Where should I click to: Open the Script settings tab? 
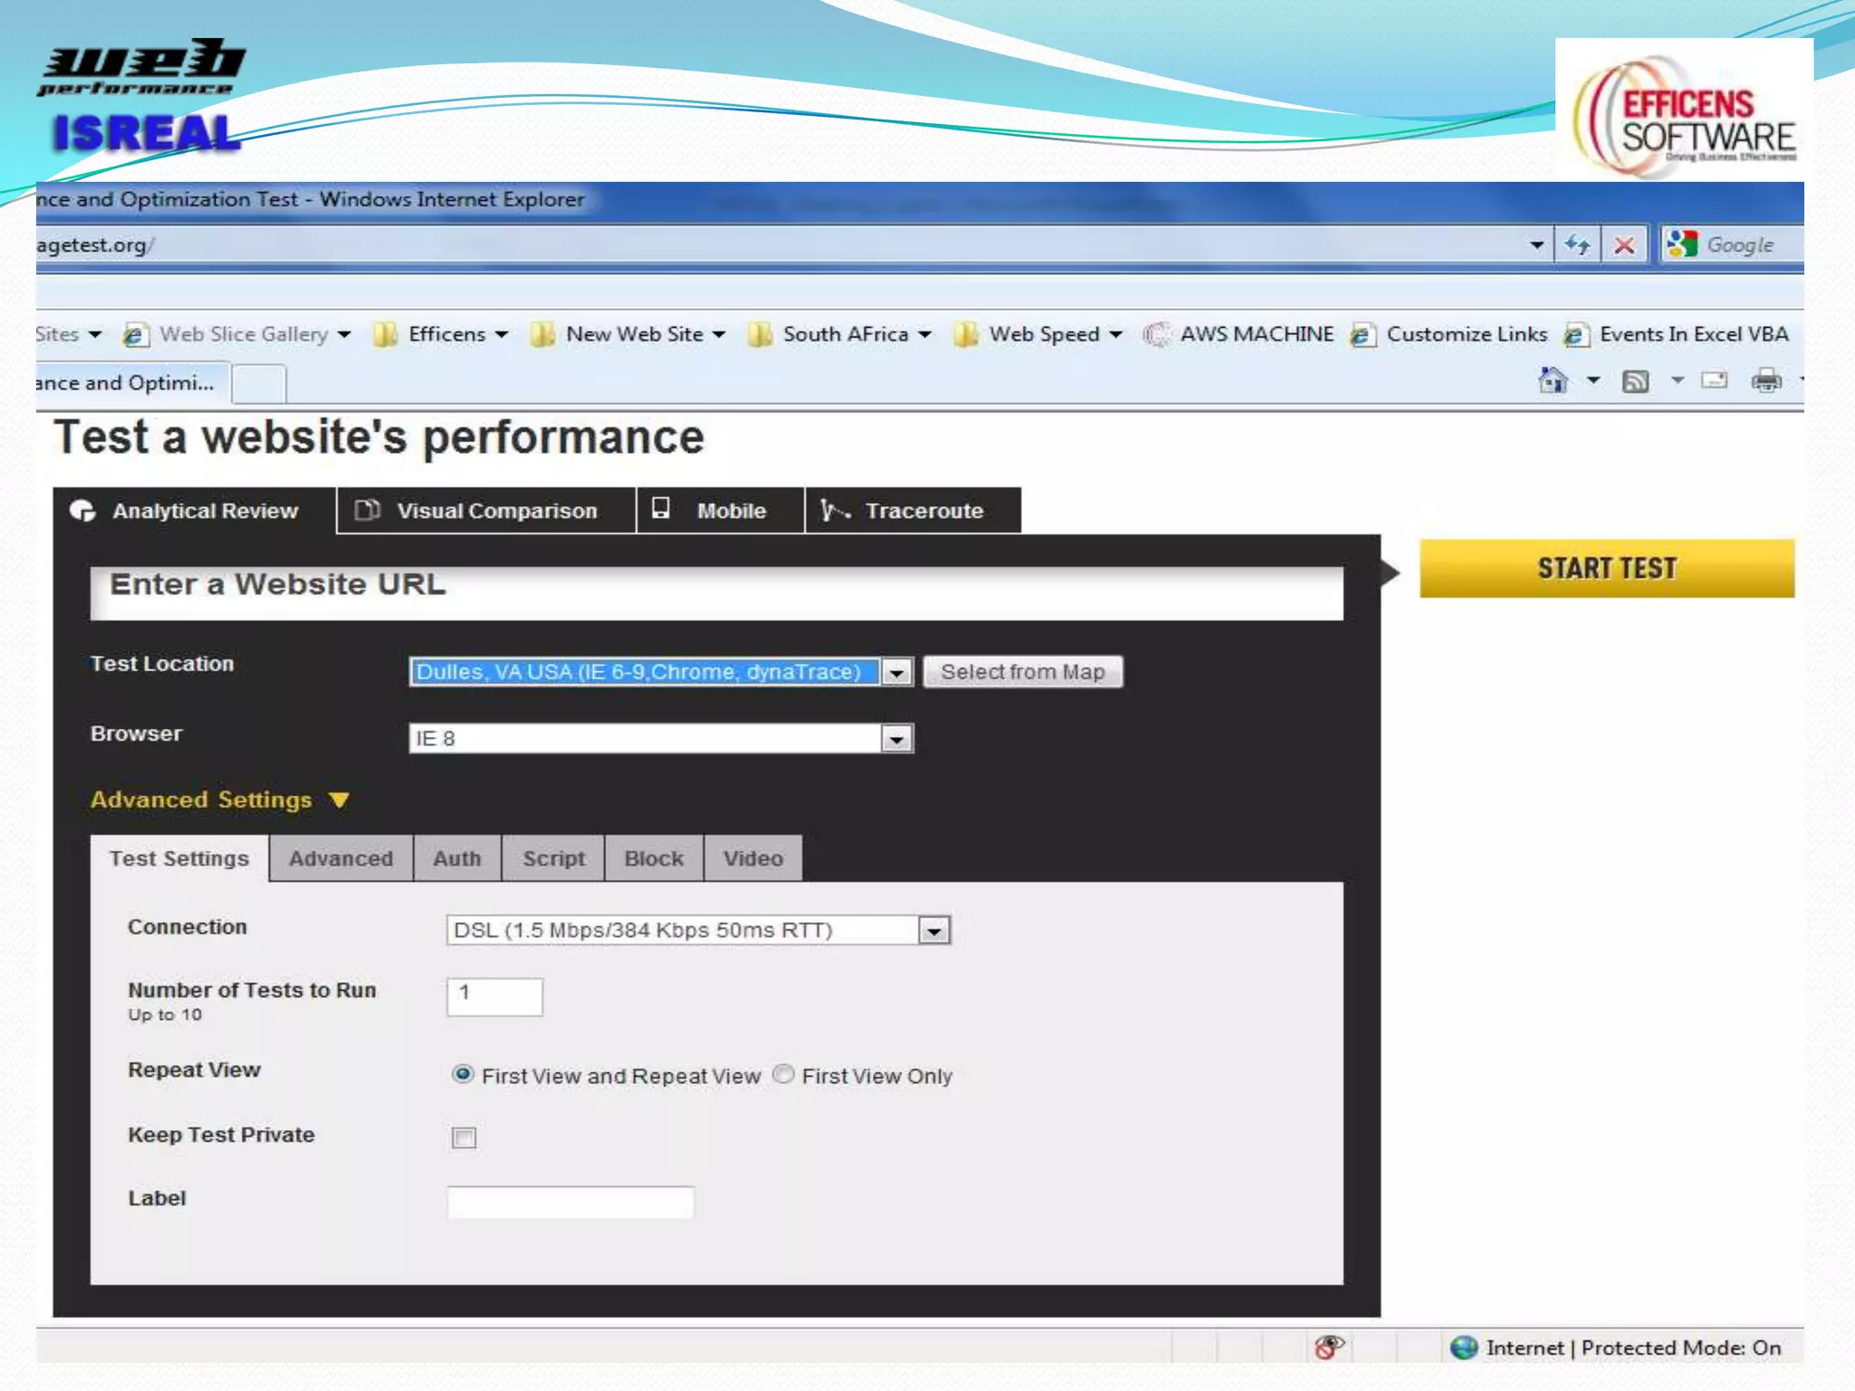point(553,859)
